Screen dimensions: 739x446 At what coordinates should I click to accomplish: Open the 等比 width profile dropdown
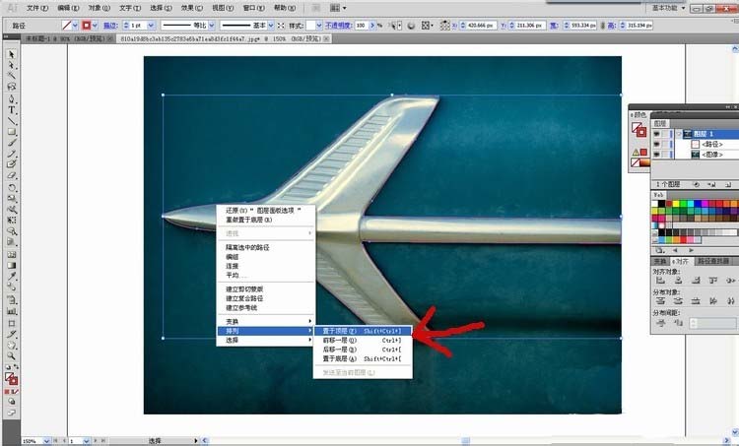tap(212, 26)
